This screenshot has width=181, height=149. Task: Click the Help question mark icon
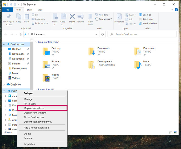pos(176,10)
